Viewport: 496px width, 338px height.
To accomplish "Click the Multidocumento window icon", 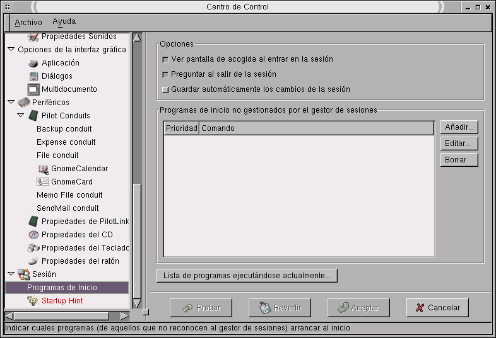I will (x=33, y=89).
